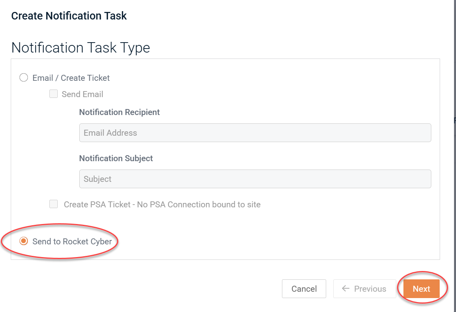Viewport: 456px width, 312px height.
Task: Click the "Email Address" placeholder text
Action: (110, 133)
